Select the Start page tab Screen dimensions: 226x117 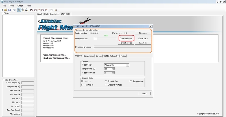(x=65, y=14)
